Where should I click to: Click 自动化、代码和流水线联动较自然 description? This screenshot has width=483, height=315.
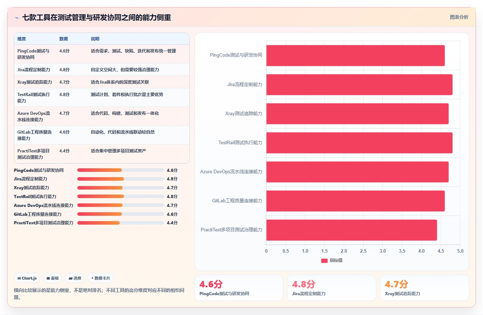coord(123,132)
